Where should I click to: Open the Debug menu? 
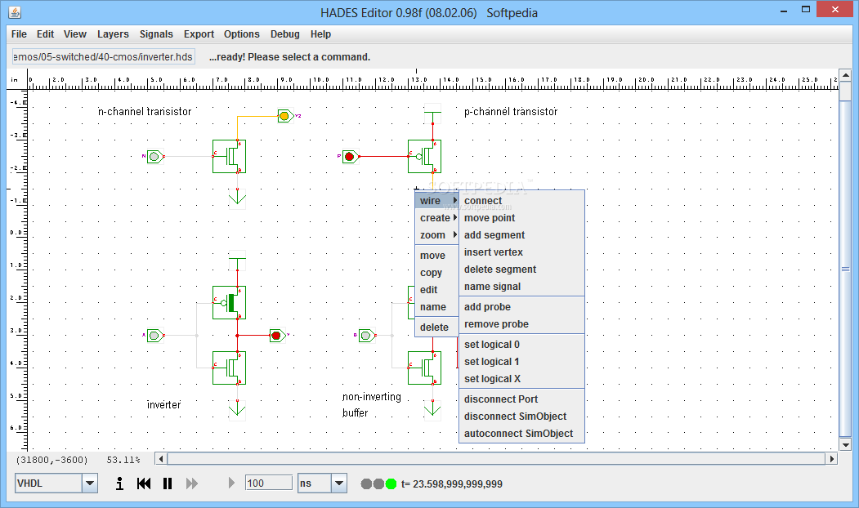click(x=285, y=34)
